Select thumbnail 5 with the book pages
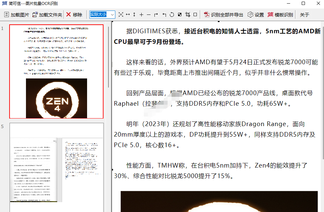The height and width of the screenshot is (212, 324). click(x=57, y=167)
